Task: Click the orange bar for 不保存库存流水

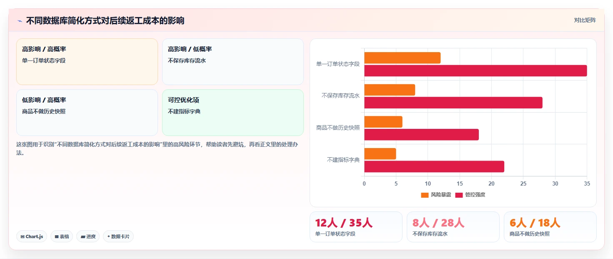Action: [x=390, y=90]
